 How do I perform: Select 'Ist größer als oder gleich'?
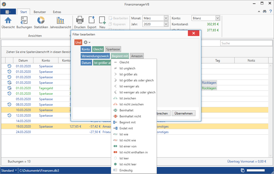click(x=134, y=80)
